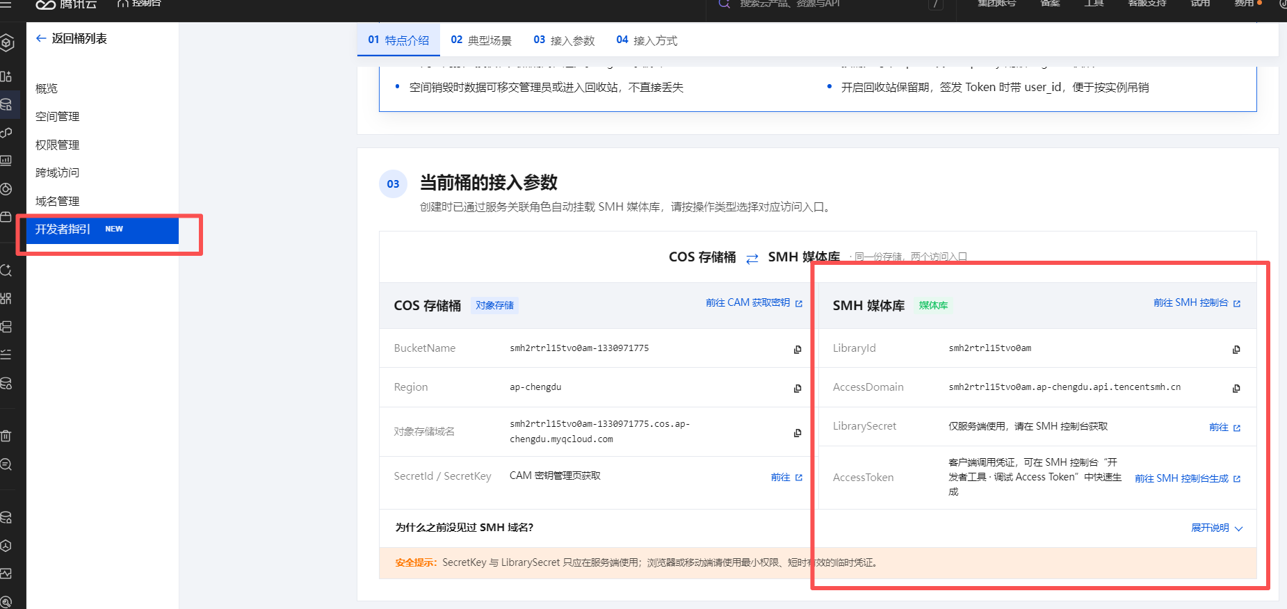Open the 03 接入参数 tab
The image size is (1287, 609).
(x=564, y=40)
